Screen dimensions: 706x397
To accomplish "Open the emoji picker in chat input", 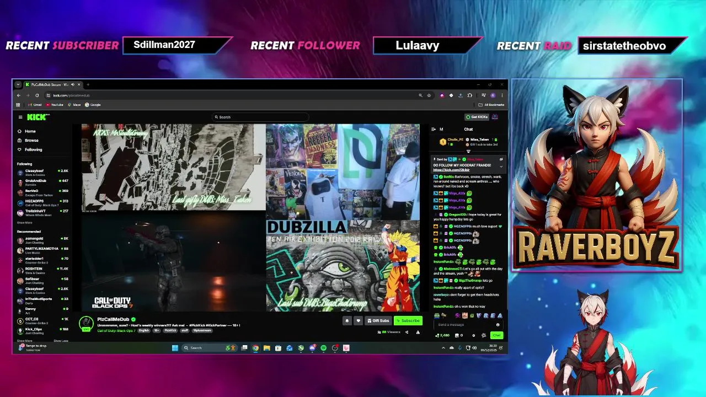I will pos(498,325).
